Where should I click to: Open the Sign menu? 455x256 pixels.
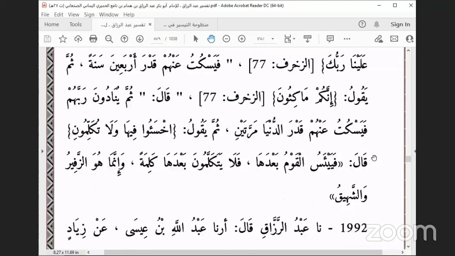pyautogui.click(x=89, y=15)
